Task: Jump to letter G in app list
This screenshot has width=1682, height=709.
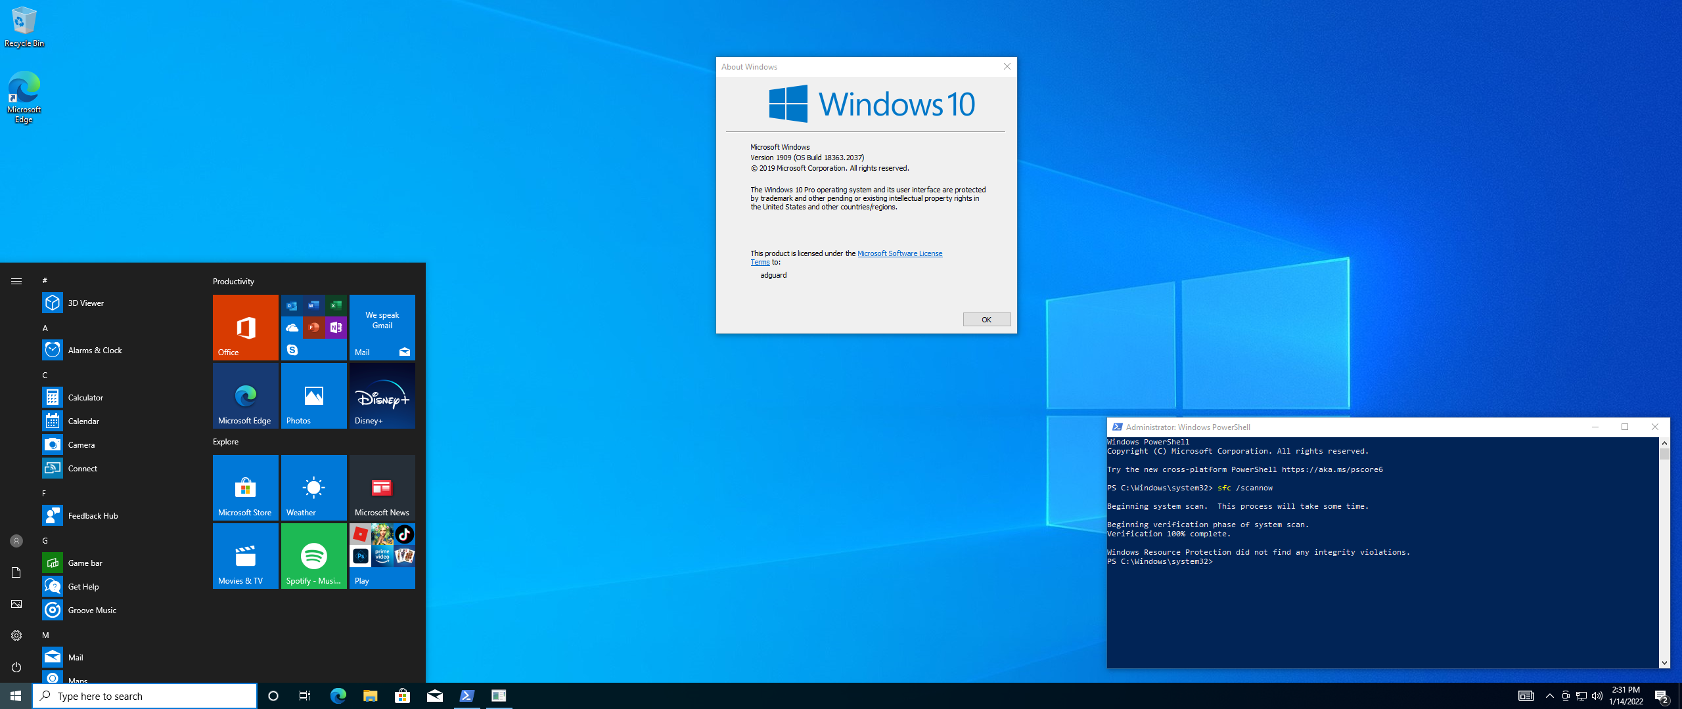Action: [x=45, y=540]
